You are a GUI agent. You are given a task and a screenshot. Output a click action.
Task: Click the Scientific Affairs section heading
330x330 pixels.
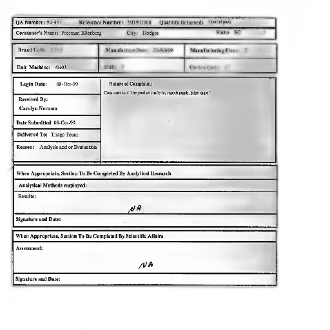tap(90, 236)
